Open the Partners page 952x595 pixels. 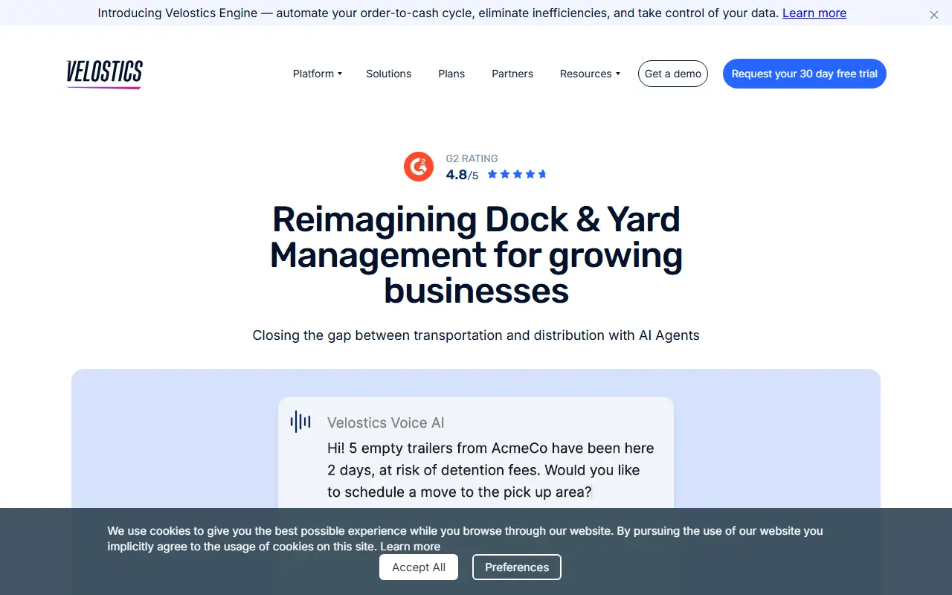coord(512,74)
